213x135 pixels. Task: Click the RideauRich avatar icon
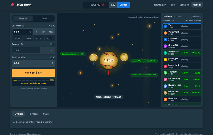point(165,40)
